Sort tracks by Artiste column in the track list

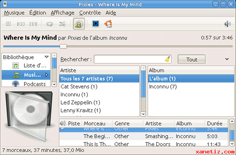tap(159, 123)
